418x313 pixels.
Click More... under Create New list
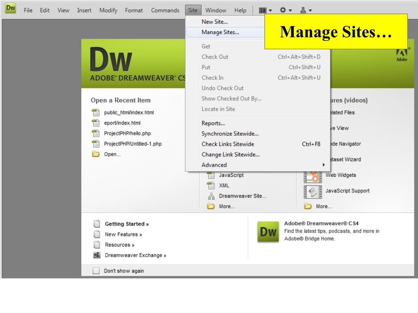tap(227, 206)
